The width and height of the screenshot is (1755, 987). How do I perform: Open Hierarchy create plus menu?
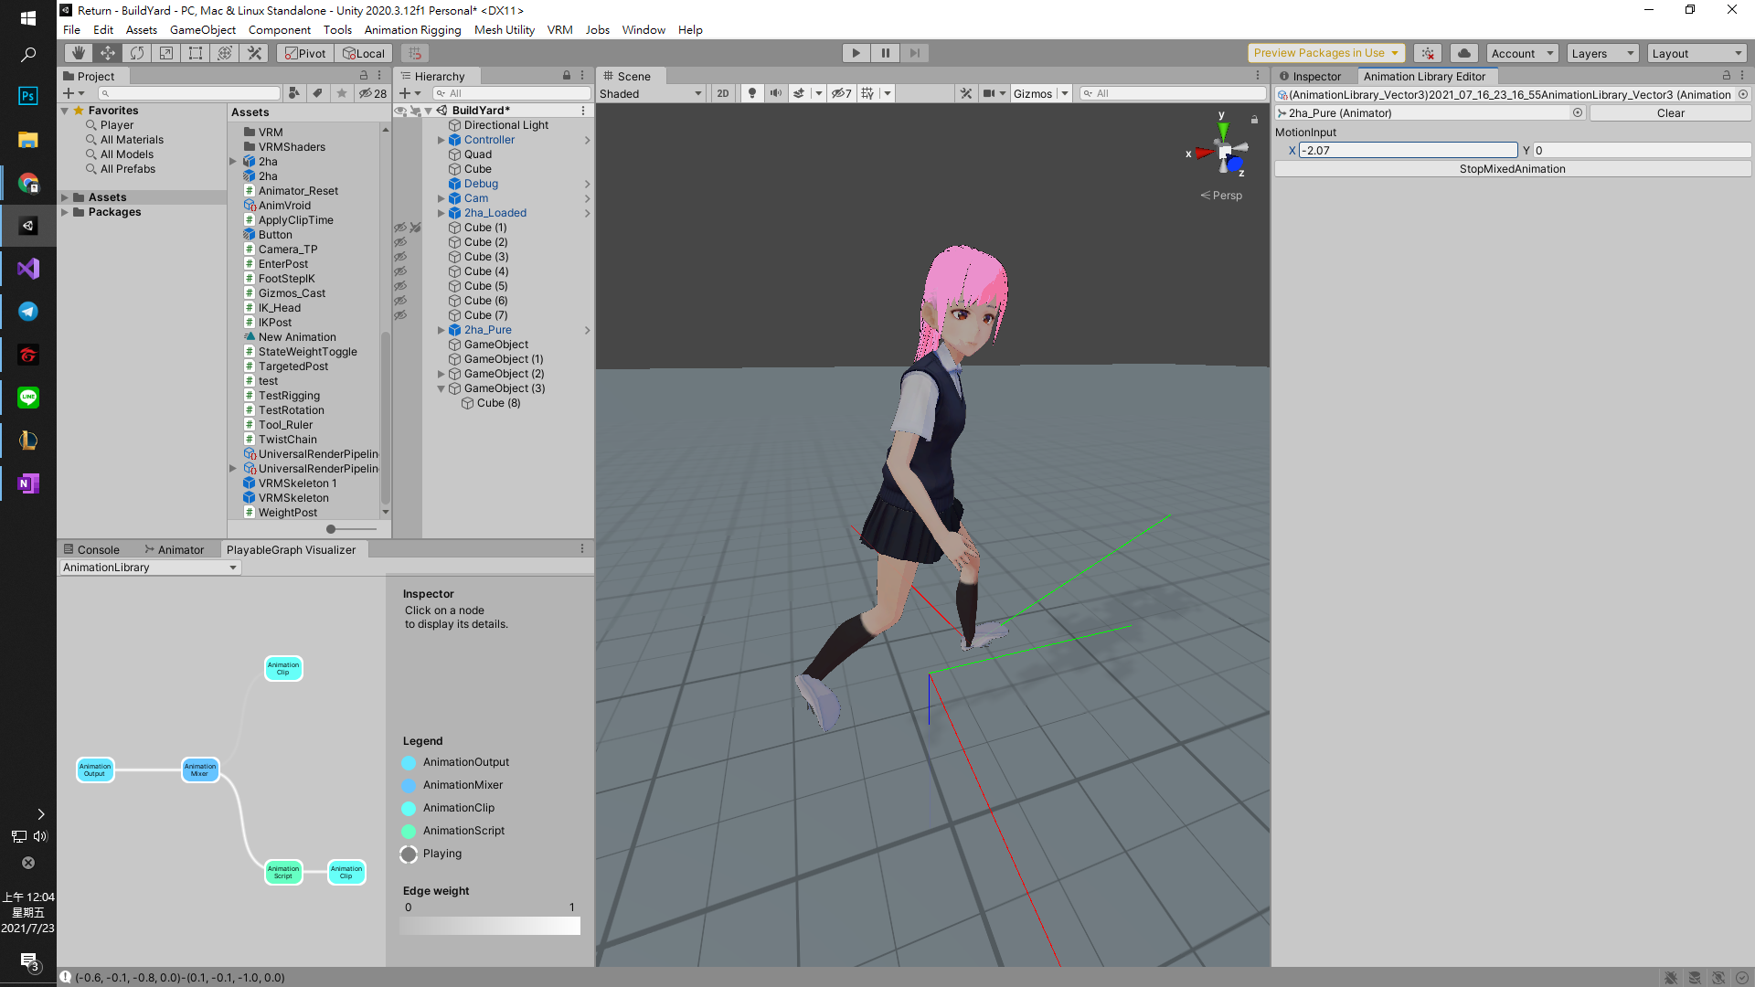pyautogui.click(x=409, y=93)
